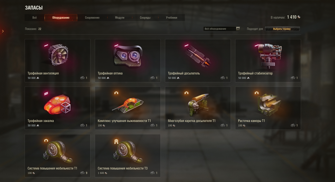The width and height of the screenshot is (335, 182).
Task: Expand the left side panel chevron
Action: click(x=3, y=31)
